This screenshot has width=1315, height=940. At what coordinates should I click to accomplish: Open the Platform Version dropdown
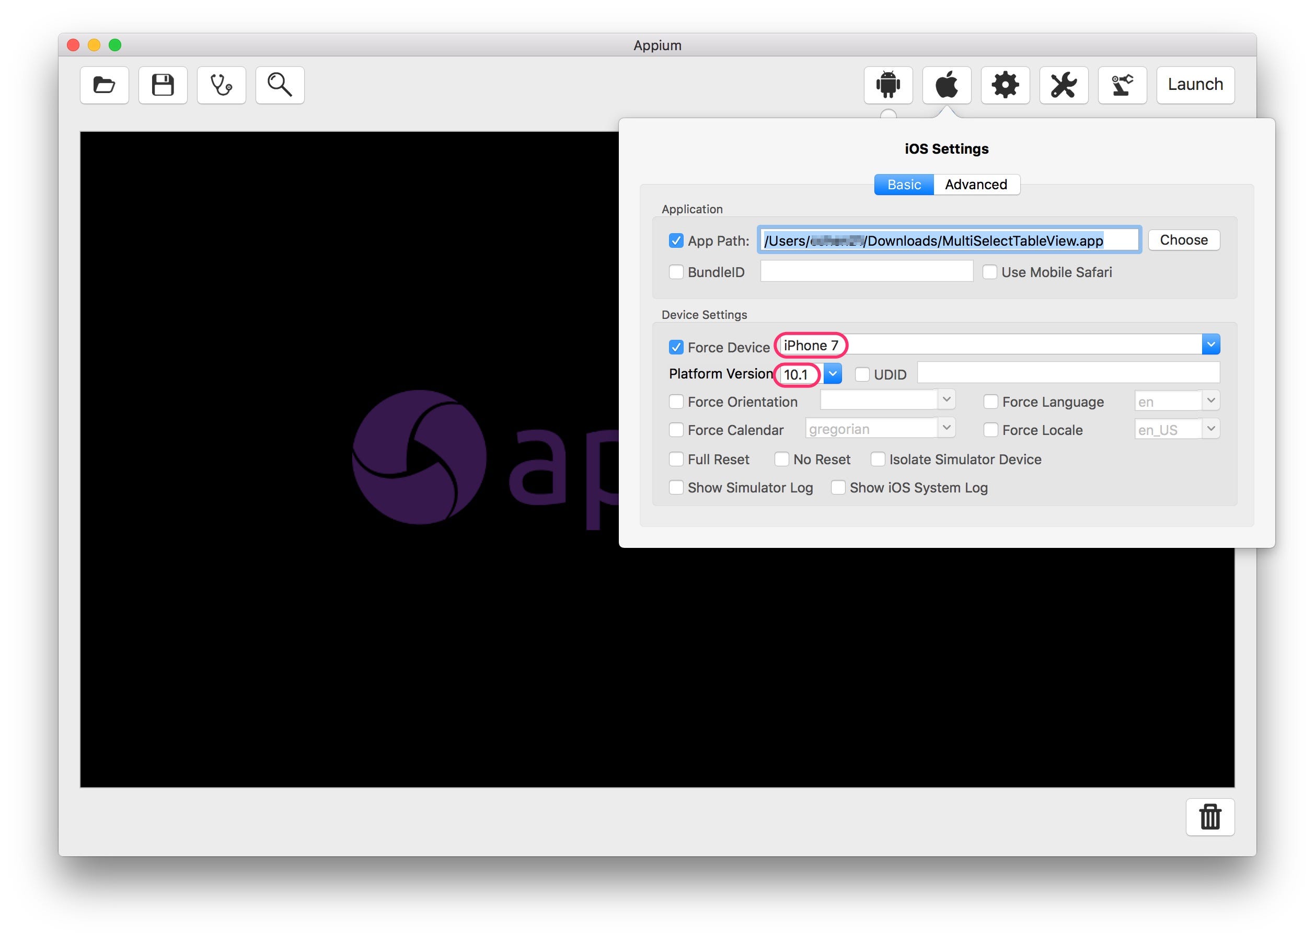[833, 374]
